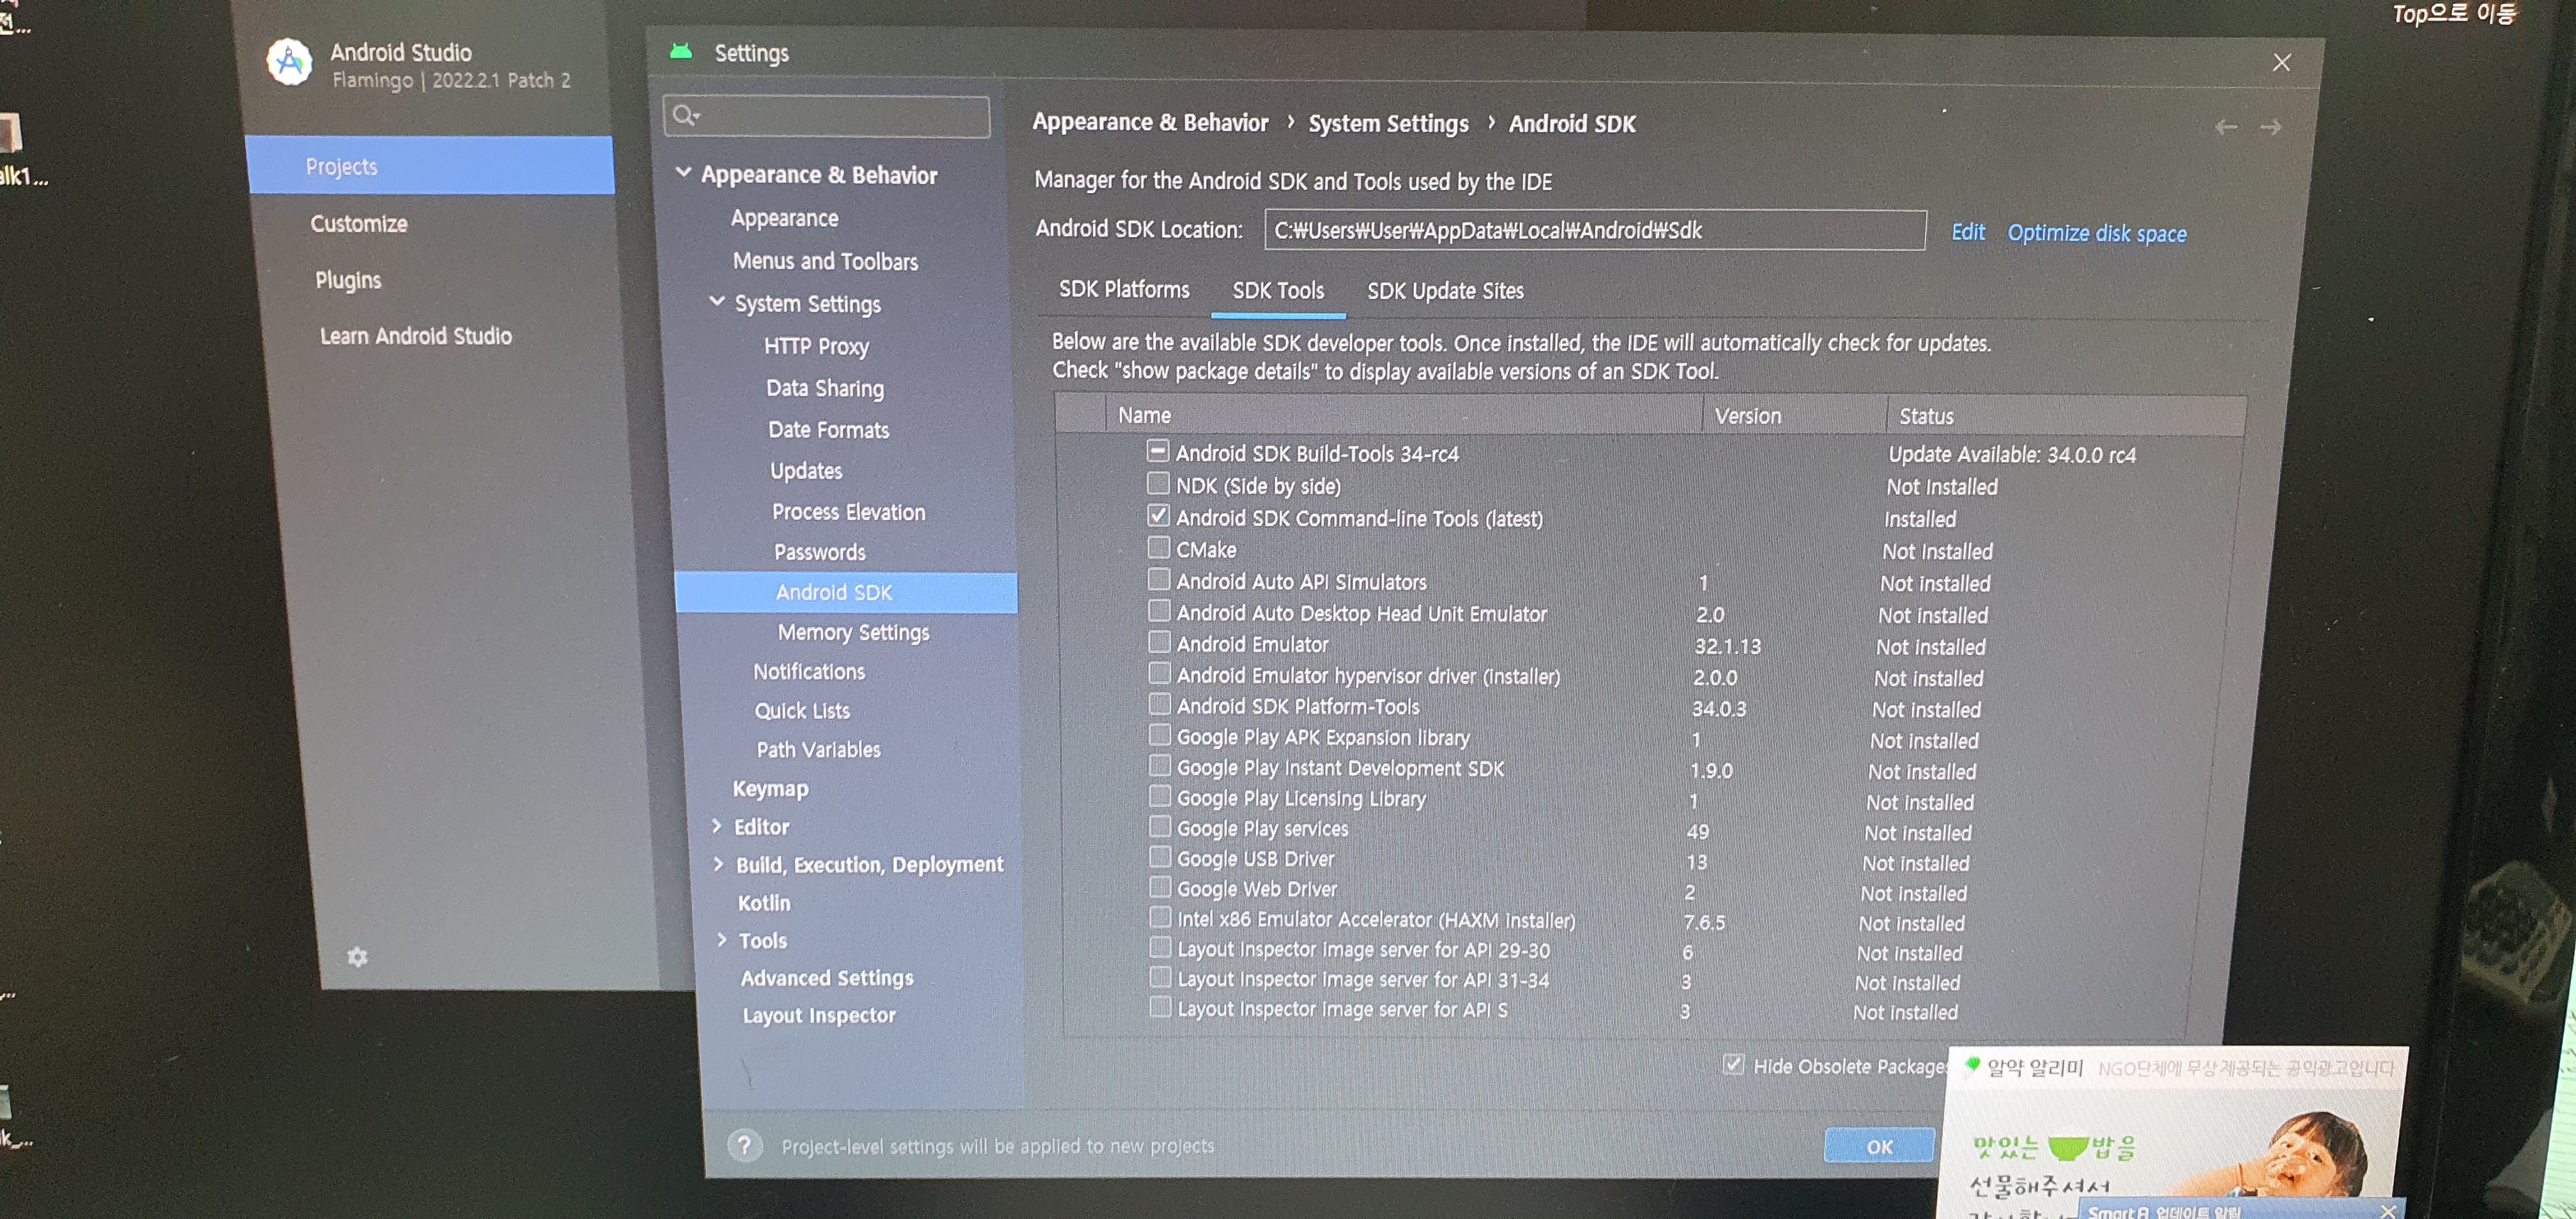Image resolution: width=2576 pixels, height=1219 pixels.
Task: Click Appearance & Behavior breadcrumb
Action: (x=1150, y=123)
